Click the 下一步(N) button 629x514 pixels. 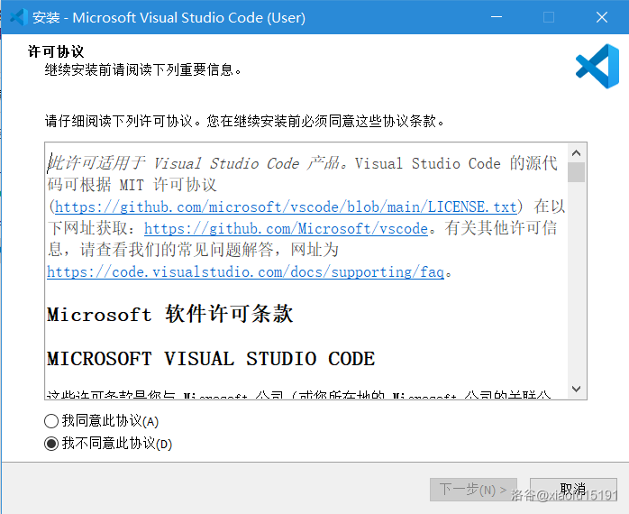pos(473,490)
